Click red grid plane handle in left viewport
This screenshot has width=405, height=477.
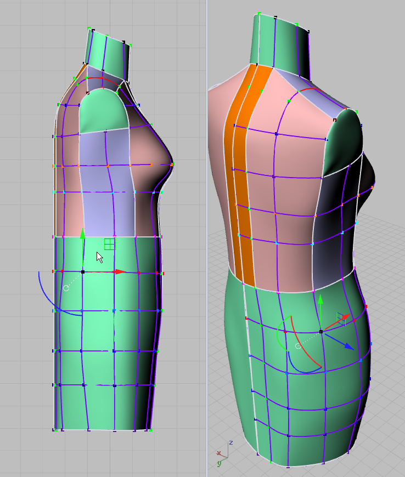110,245
